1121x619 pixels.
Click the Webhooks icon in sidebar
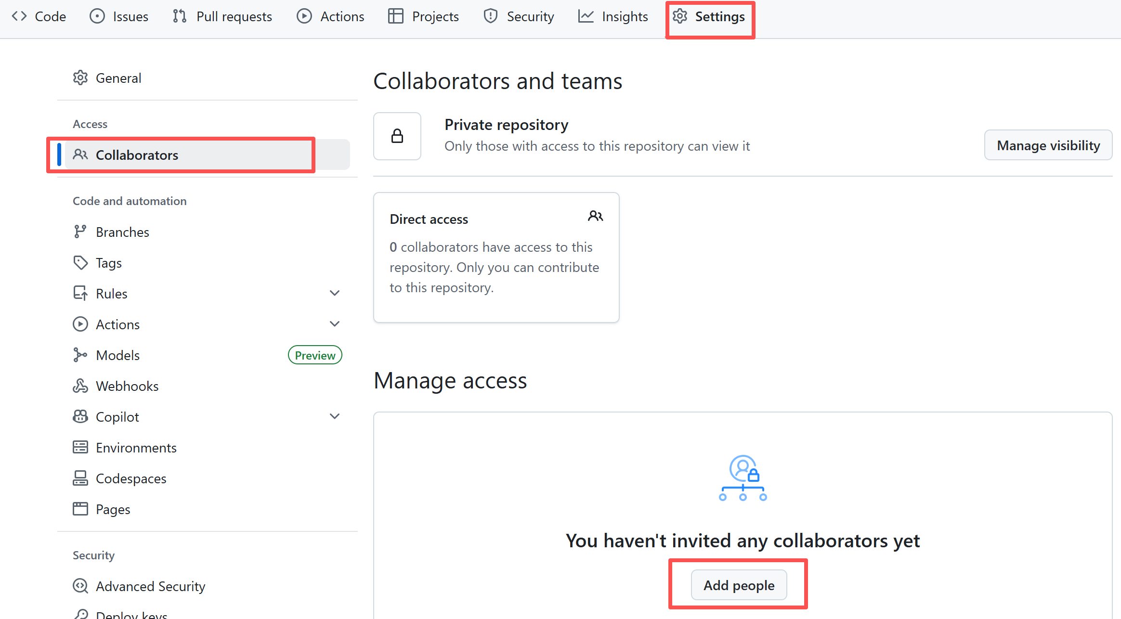pos(80,386)
